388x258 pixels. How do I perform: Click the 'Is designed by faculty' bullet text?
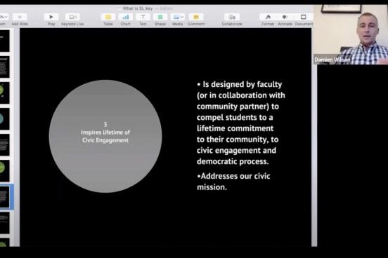pyautogui.click(x=241, y=123)
